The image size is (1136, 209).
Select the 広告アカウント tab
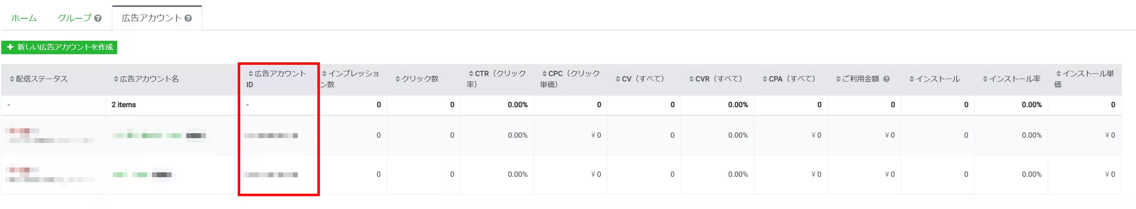(151, 18)
